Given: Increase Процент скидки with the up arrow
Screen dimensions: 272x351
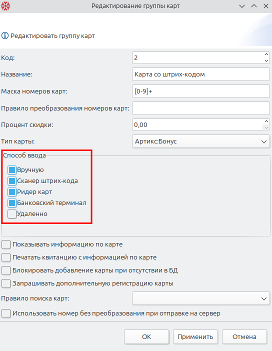Looking at the screenshot, I should (x=266, y=121).
